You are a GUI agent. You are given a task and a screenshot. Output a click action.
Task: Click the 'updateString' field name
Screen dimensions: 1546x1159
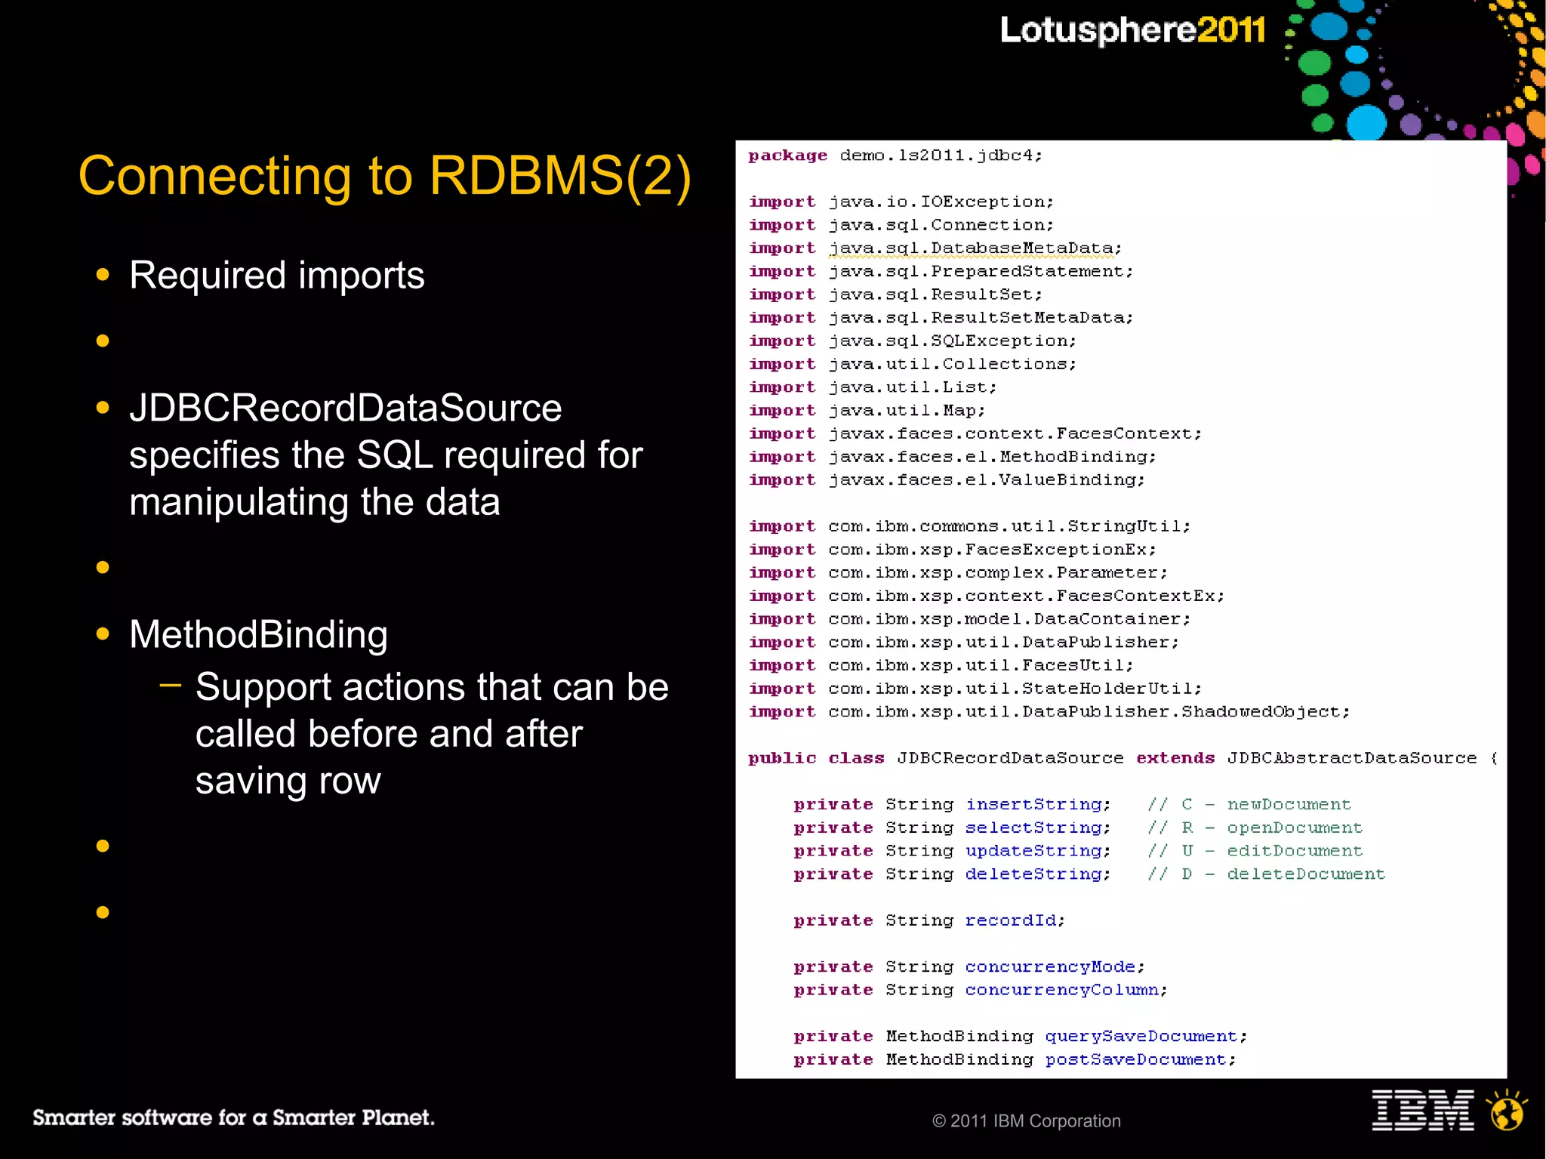1034,851
